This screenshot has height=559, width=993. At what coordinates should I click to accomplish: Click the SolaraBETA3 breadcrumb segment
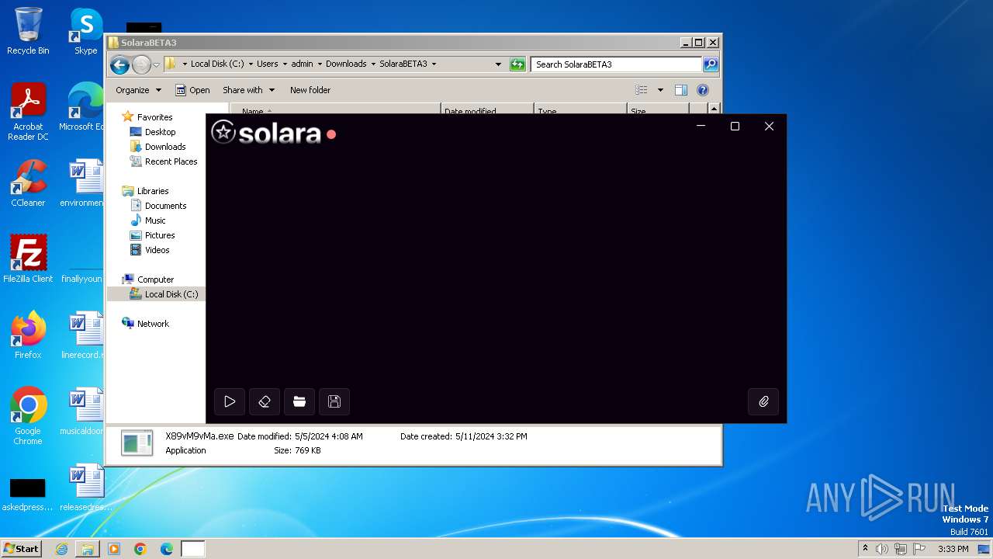coord(403,64)
